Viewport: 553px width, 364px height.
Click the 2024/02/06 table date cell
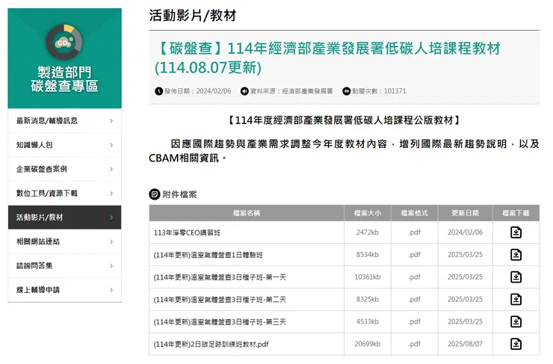465,232
